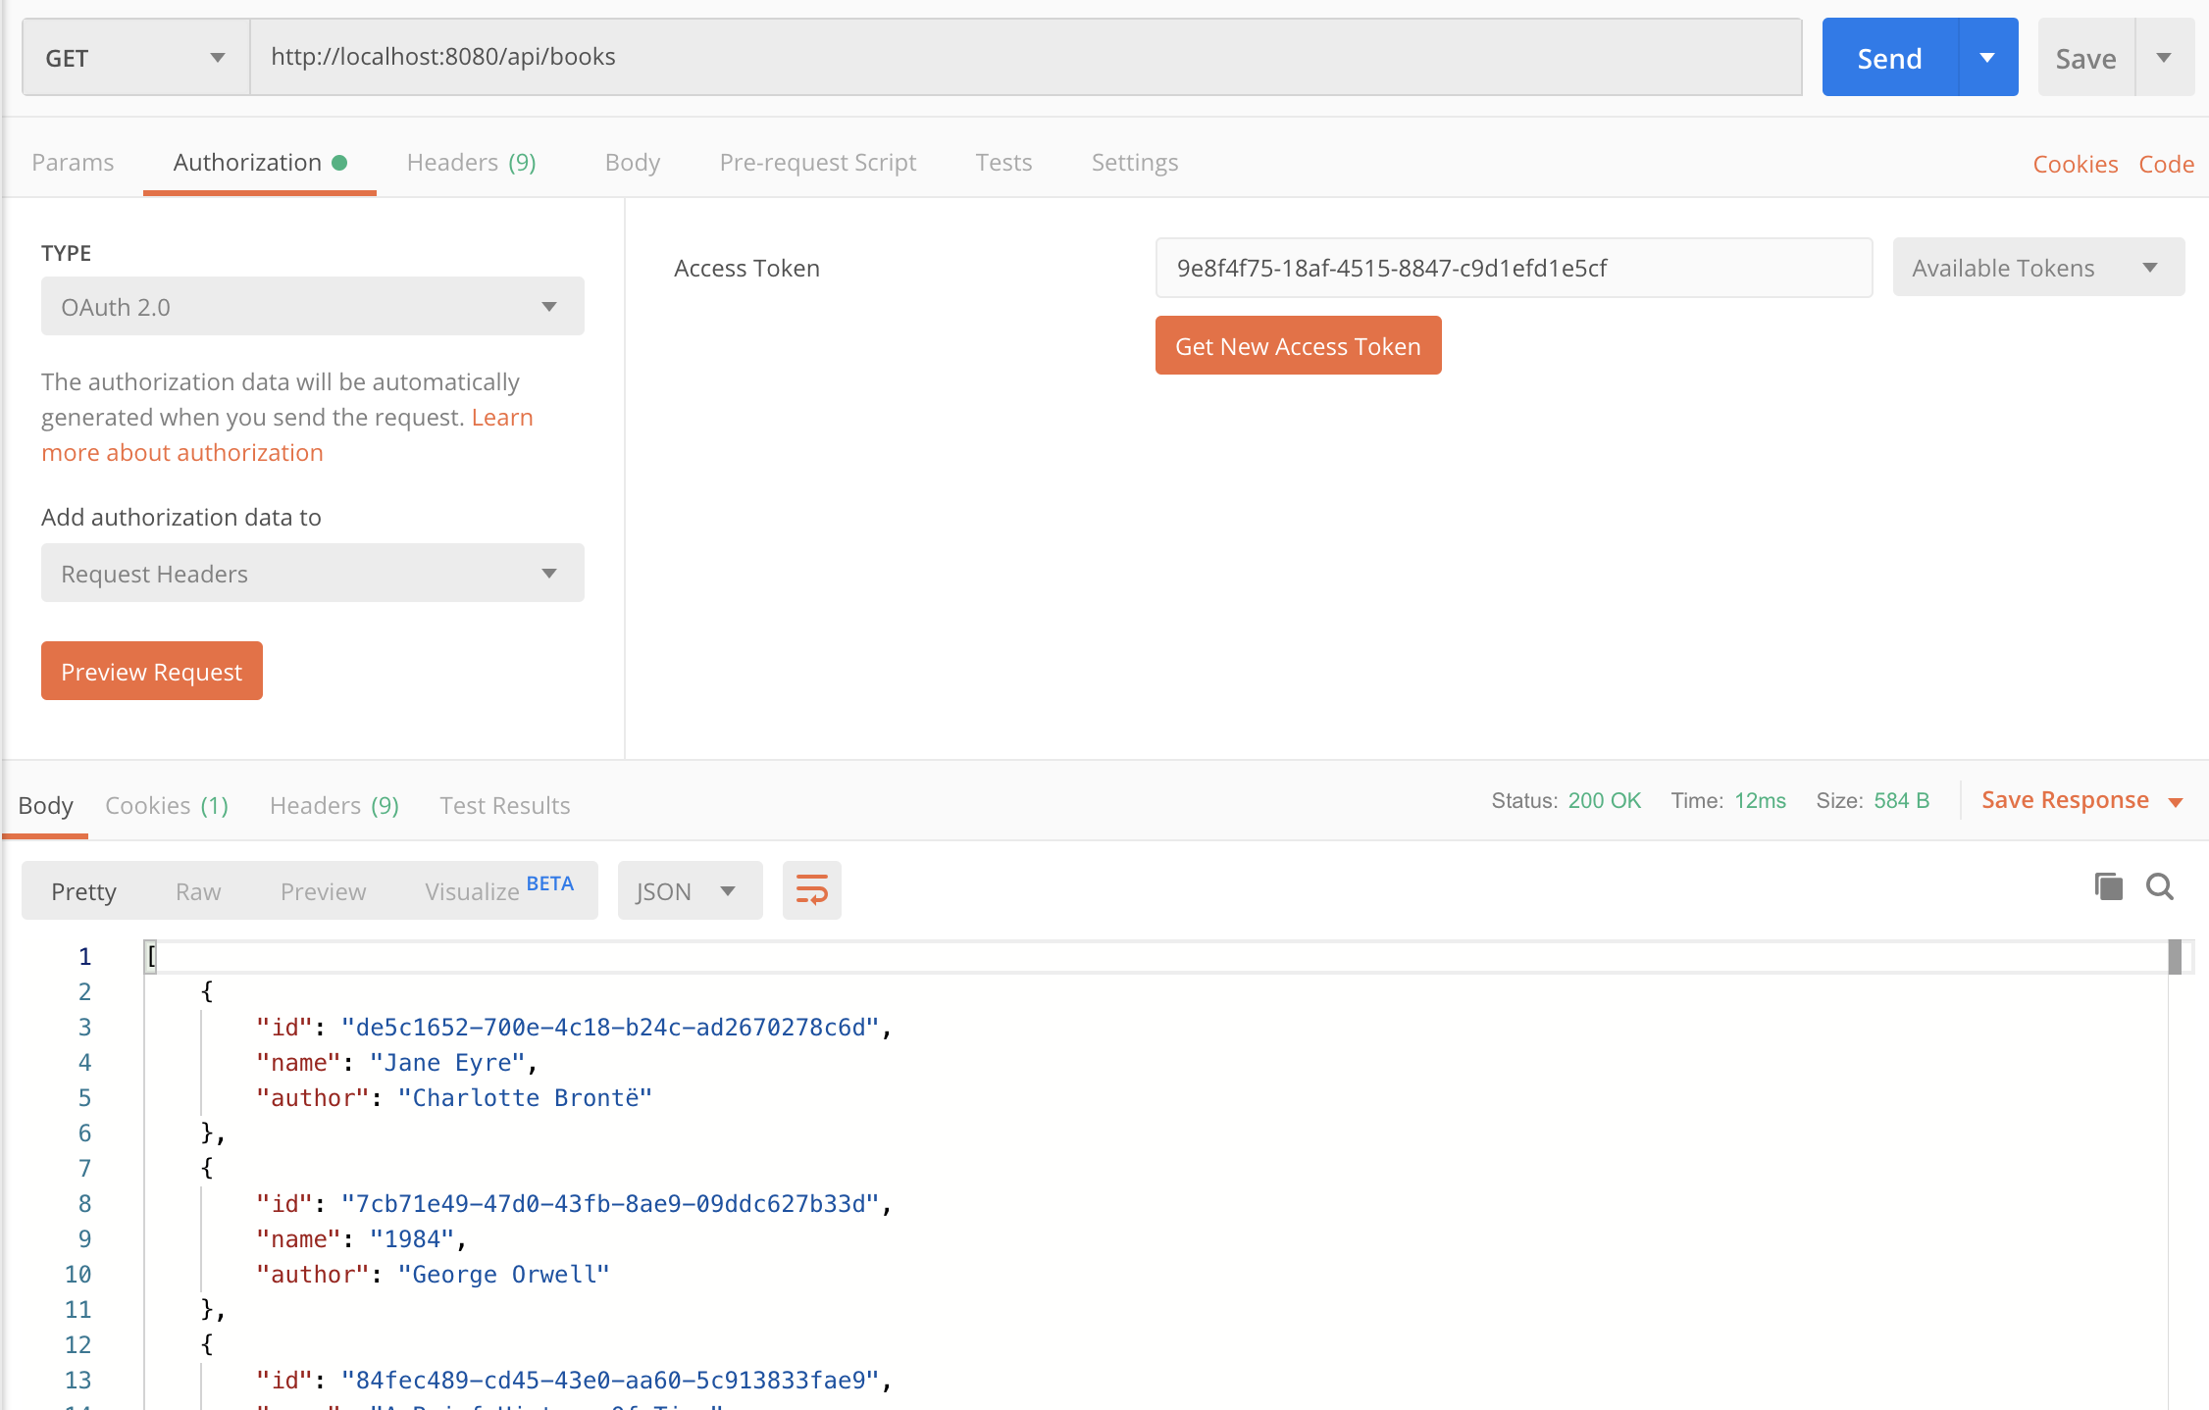Click the 12ms response time value

[x=1760, y=800]
